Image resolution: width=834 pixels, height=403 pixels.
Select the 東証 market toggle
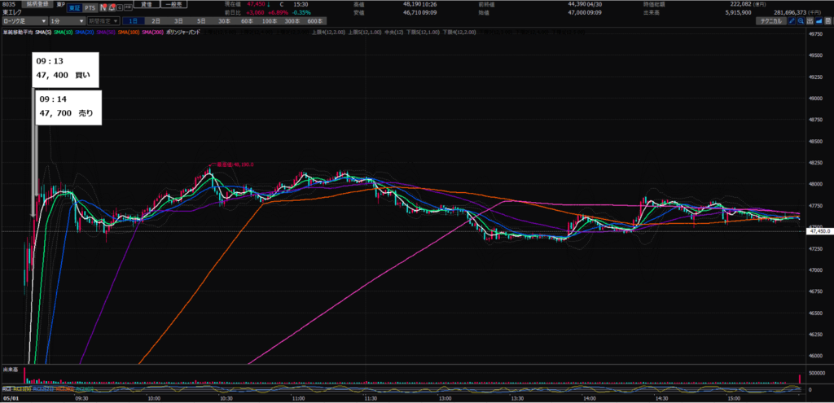pyautogui.click(x=74, y=7)
